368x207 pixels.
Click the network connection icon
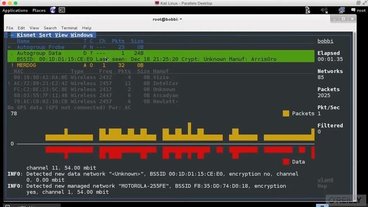(x=342, y=10)
